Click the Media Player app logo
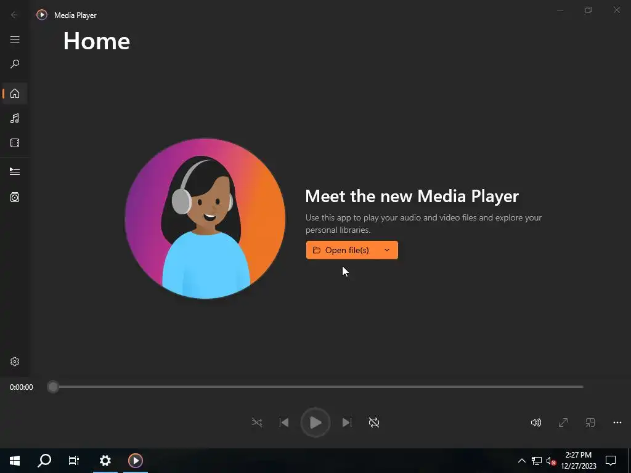Screen dimensions: 631x473 click(x=42, y=15)
